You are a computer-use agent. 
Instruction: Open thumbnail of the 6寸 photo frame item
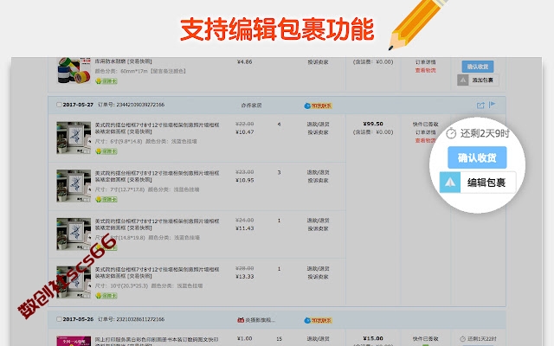click(74, 138)
